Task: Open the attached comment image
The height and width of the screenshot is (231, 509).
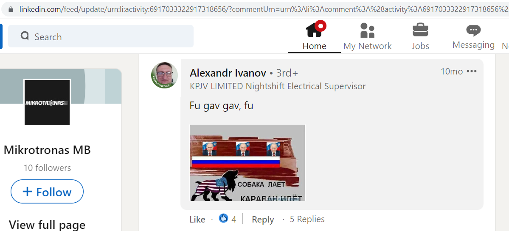Action: (x=247, y=163)
